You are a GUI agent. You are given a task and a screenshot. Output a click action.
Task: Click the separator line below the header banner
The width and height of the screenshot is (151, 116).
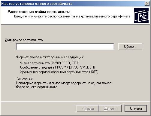point(75,24)
